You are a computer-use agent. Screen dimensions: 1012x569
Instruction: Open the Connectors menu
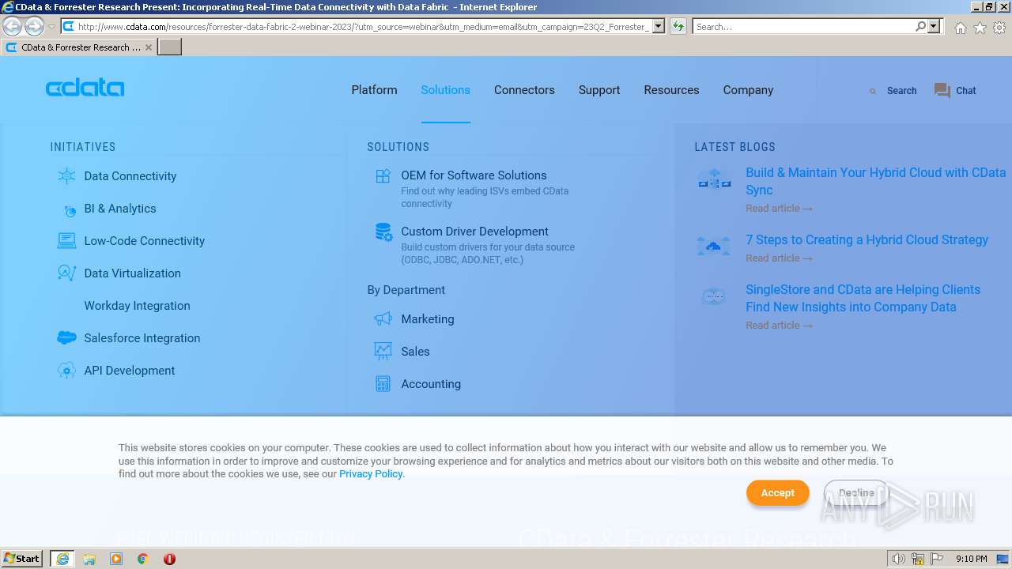coord(524,90)
